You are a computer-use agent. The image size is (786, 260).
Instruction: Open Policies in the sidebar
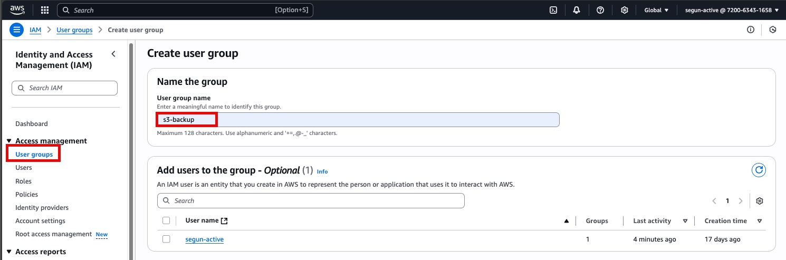pos(27,195)
